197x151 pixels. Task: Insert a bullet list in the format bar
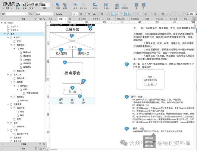point(102,14)
